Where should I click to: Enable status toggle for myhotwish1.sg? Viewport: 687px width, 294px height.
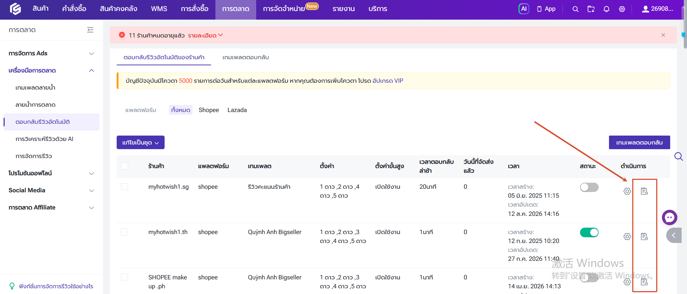(589, 187)
